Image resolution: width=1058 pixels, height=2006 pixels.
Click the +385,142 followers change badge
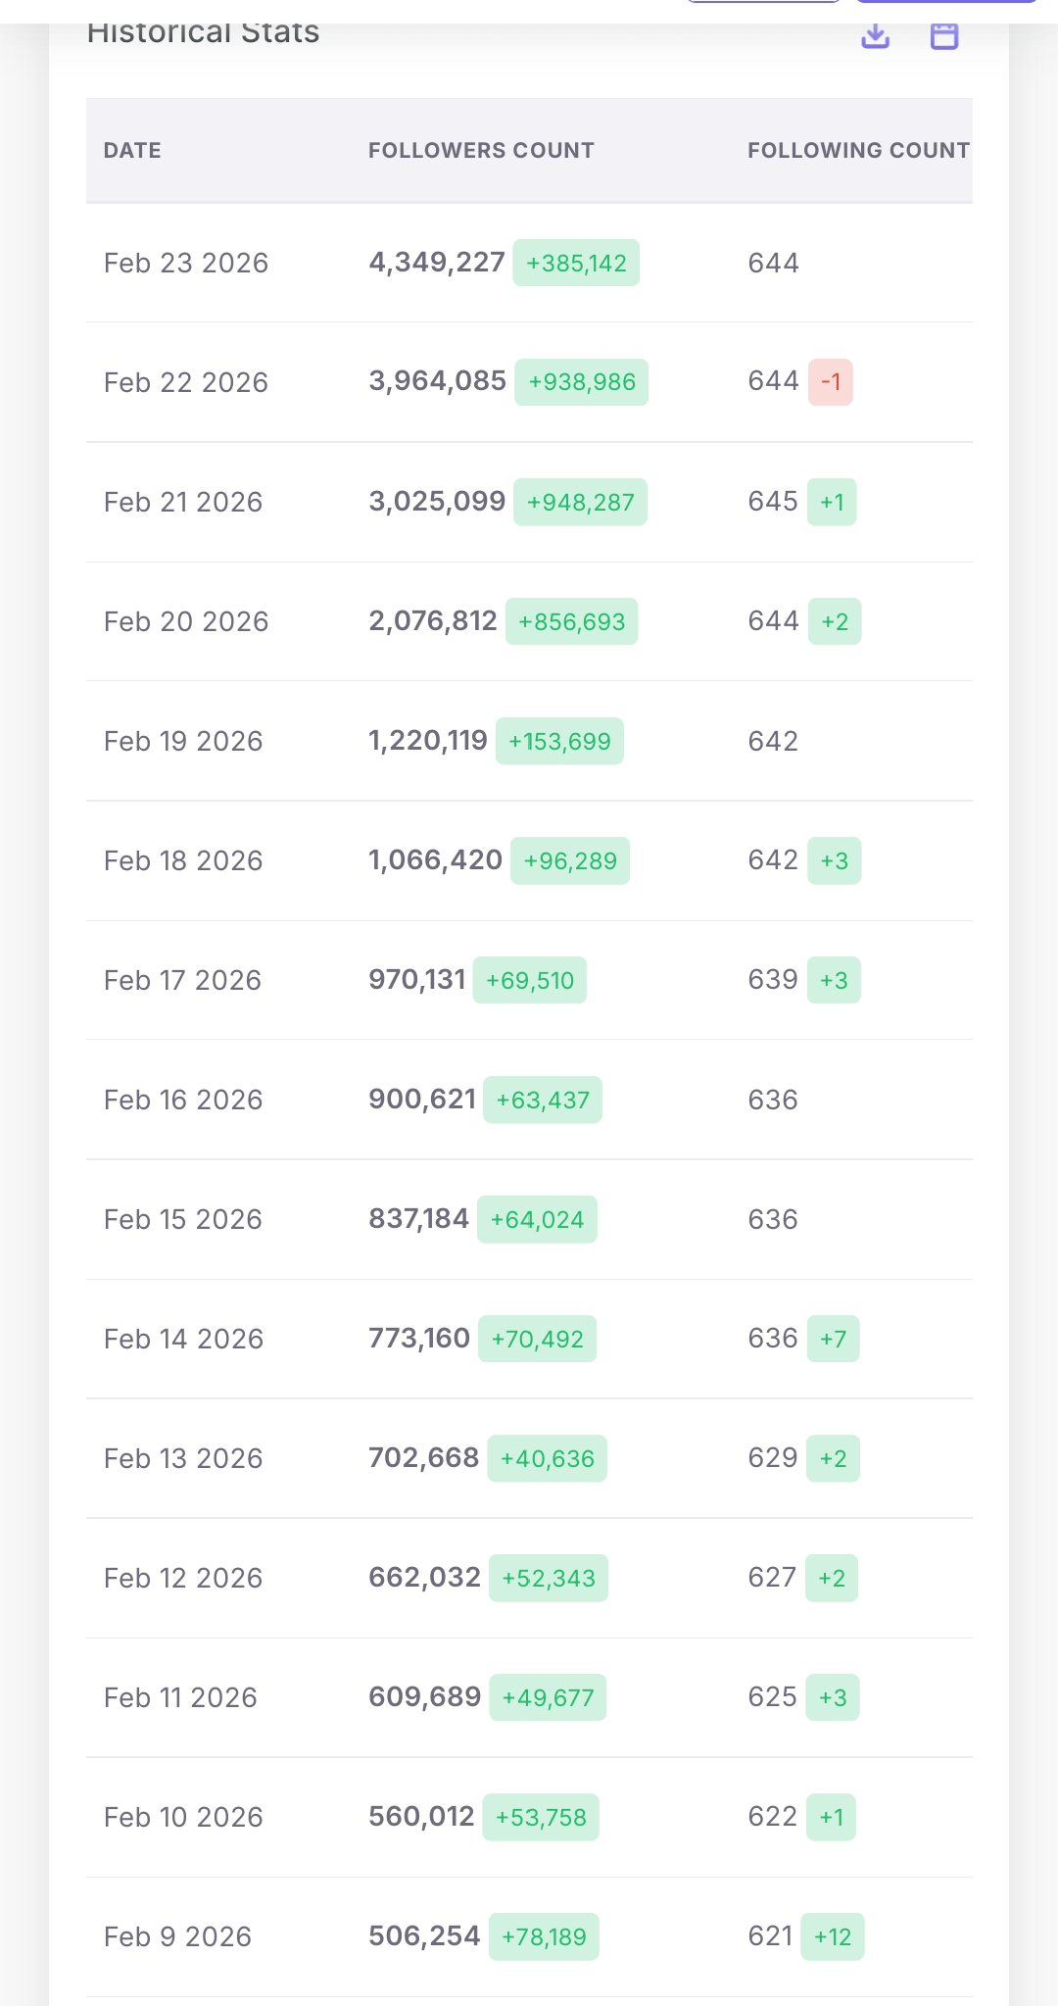tap(576, 264)
